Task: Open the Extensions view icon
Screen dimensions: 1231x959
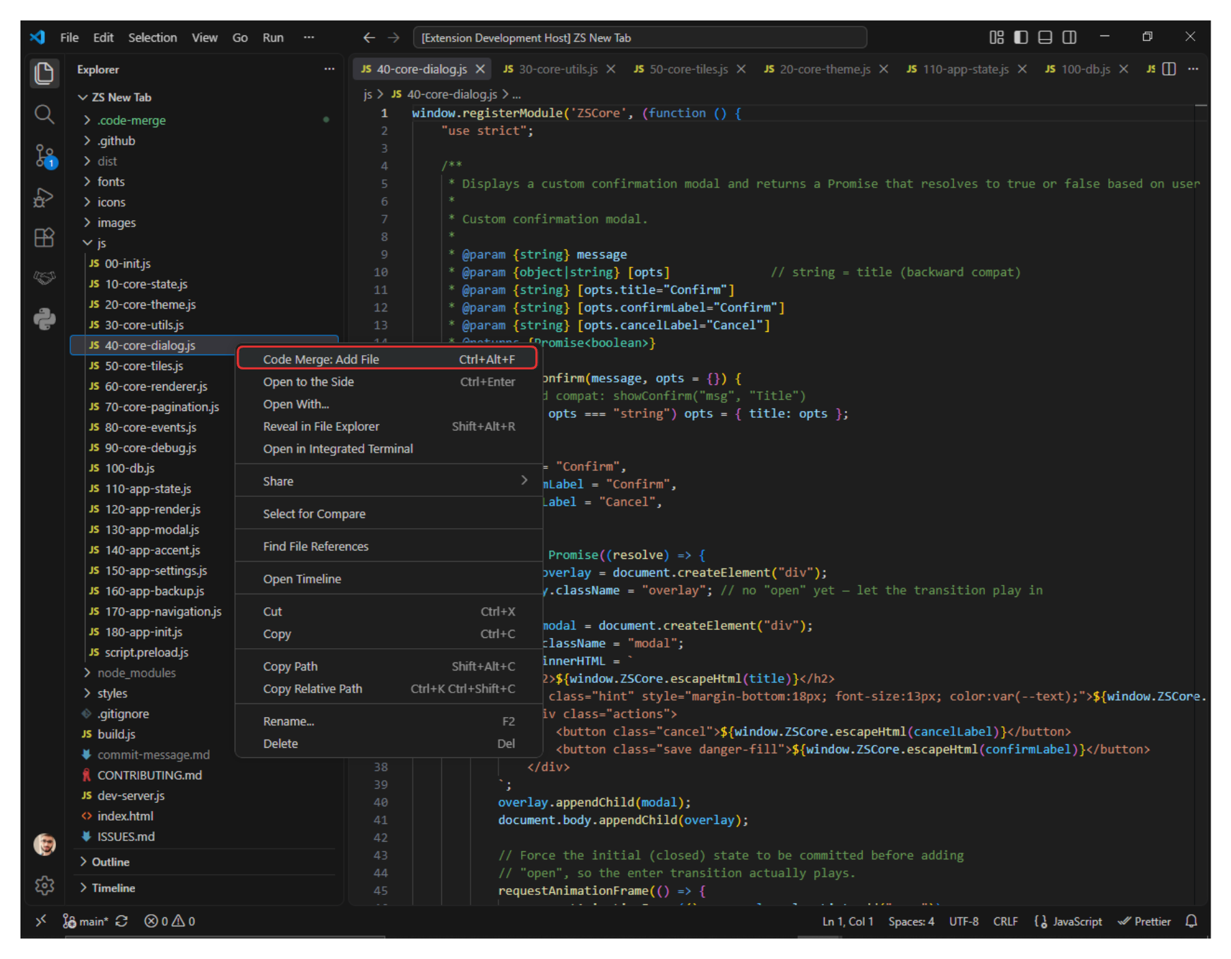Action: point(44,237)
